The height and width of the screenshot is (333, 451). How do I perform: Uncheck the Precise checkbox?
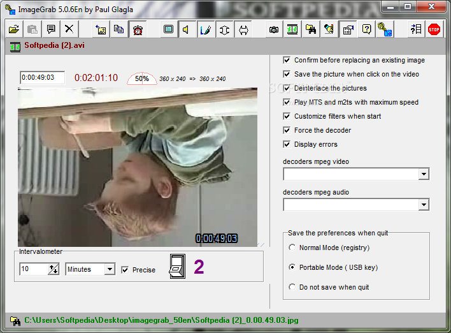pos(125,270)
